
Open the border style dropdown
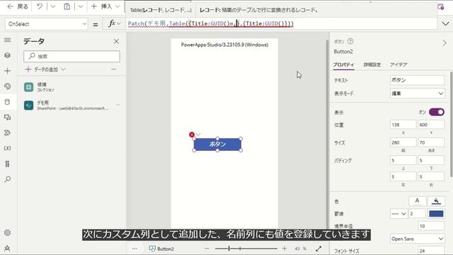(398, 214)
